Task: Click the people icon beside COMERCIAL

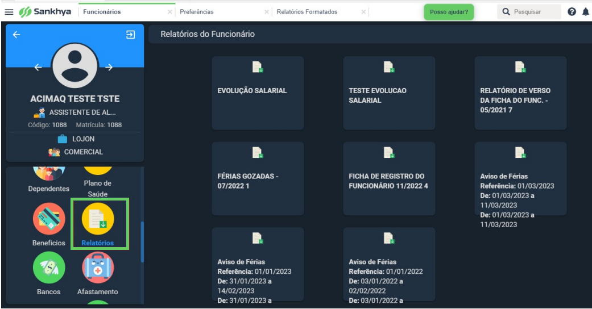Action: pos(54,152)
